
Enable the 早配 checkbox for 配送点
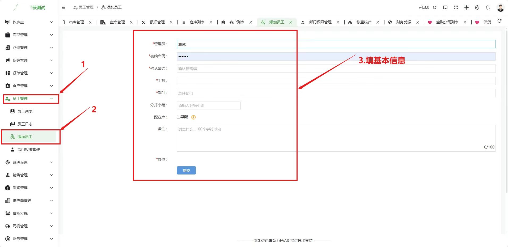[x=179, y=117]
